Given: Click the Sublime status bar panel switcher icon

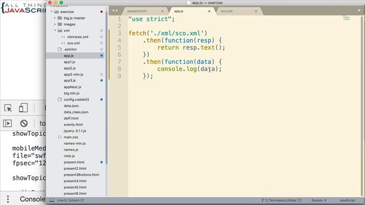Looking at the screenshot, I should (x=52, y=200).
